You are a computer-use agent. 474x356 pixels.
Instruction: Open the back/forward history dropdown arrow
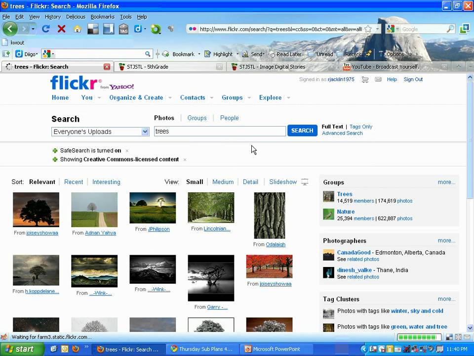(33, 29)
